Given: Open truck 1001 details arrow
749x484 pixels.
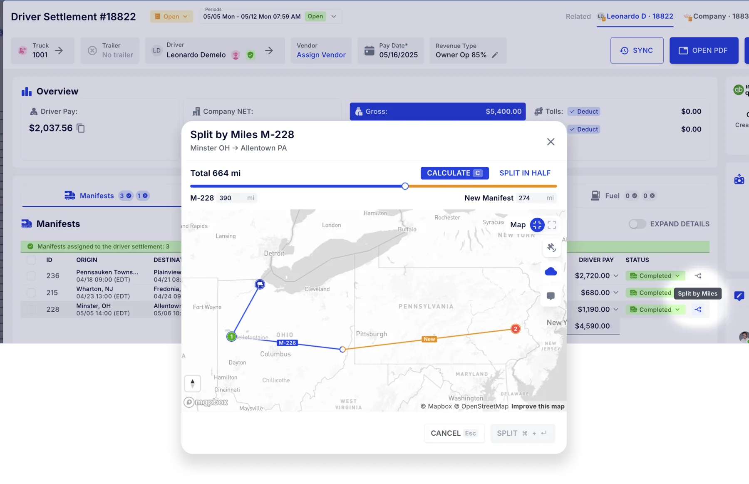Looking at the screenshot, I should [59, 50].
